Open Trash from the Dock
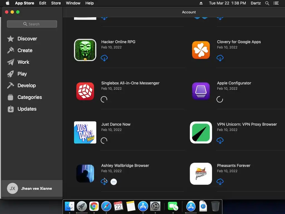The height and width of the screenshot is (214, 285). 215,206
